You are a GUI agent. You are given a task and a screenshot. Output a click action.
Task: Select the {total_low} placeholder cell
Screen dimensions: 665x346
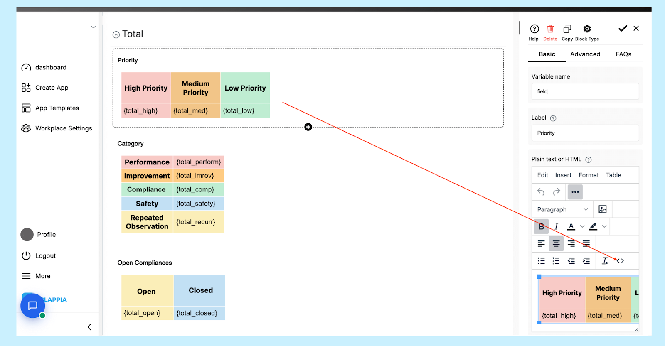tap(245, 111)
